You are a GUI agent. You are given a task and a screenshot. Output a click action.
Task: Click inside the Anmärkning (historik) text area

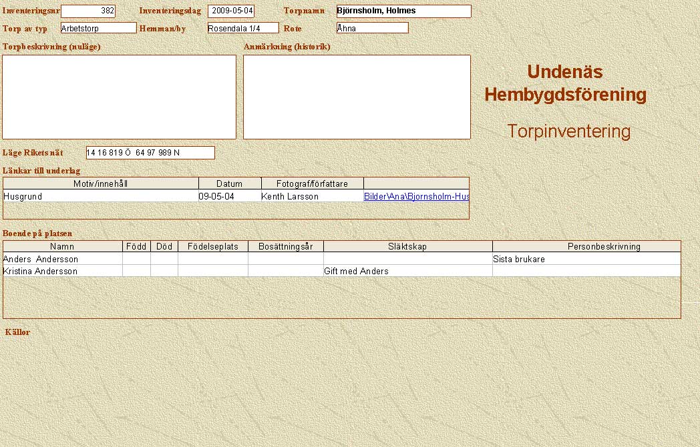[x=357, y=97]
